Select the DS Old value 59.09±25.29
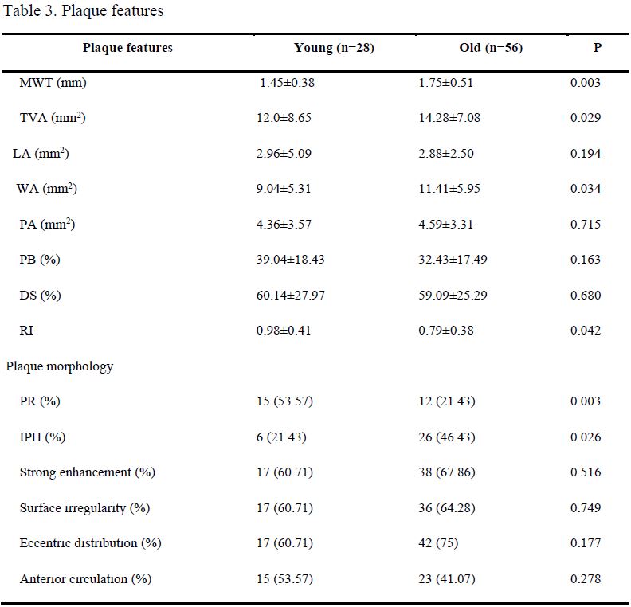This screenshot has height=607, width=631. pos(452,296)
